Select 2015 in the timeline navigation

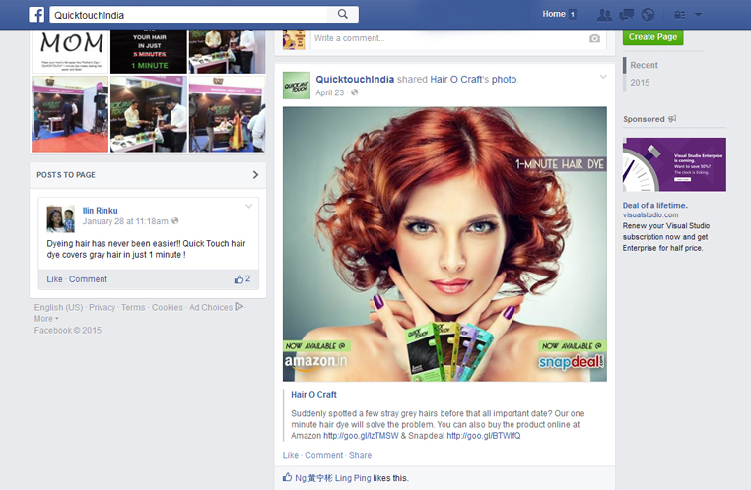tap(640, 83)
